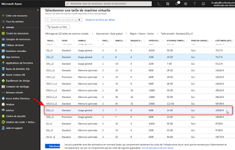Open the notifications bell icon
Screen dimensions: 235x150
177,4
